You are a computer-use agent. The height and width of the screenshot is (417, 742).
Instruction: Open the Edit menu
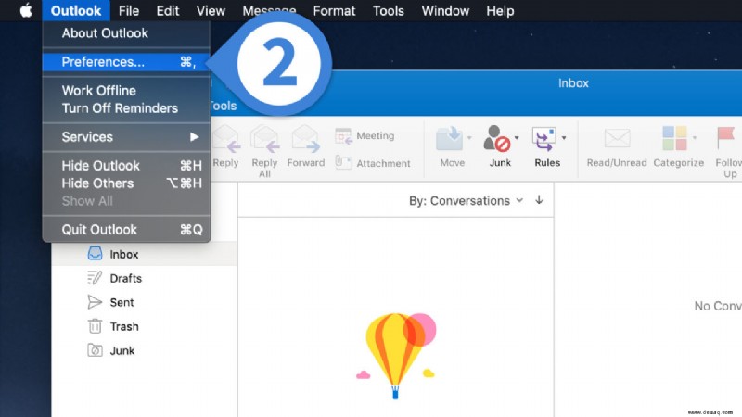tap(168, 10)
